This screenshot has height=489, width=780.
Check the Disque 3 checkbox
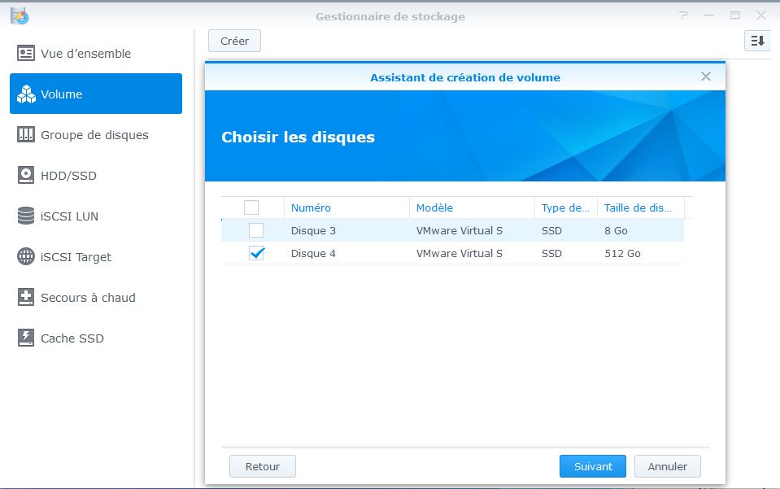(256, 230)
